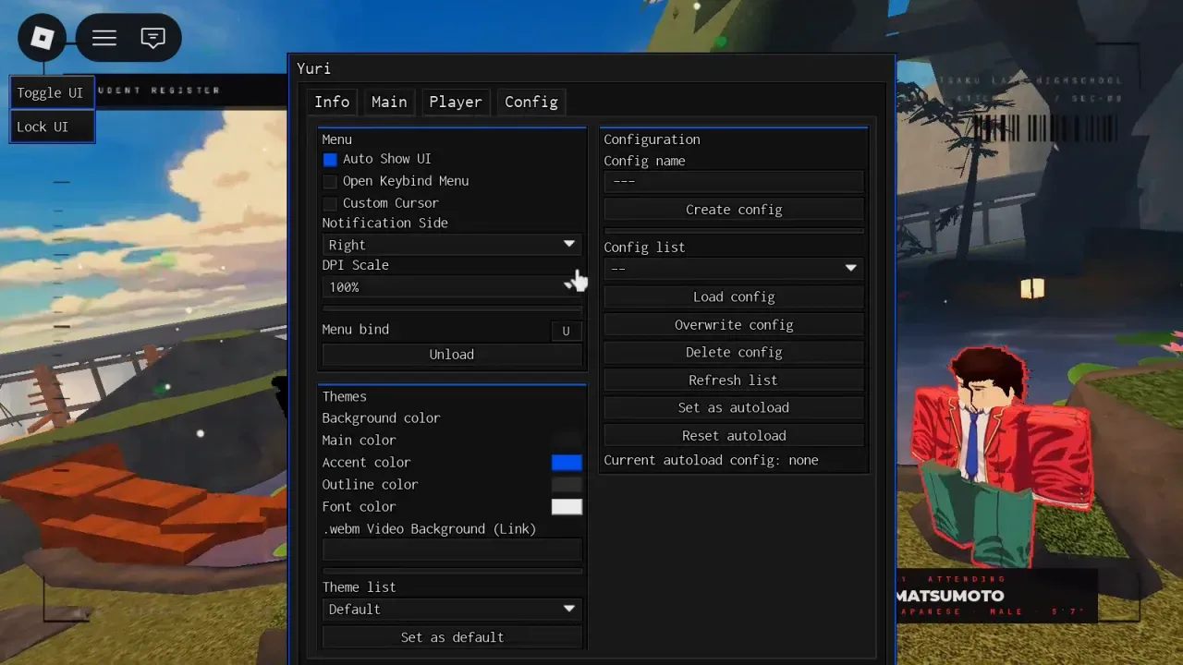Open the Main color swatch
This screenshot has height=665, width=1183.
point(567,441)
